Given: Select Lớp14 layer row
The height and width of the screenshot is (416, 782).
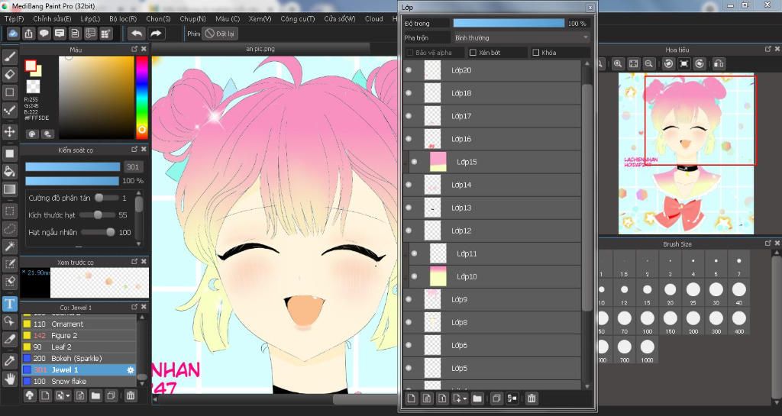Looking at the screenshot, I should click(492, 185).
